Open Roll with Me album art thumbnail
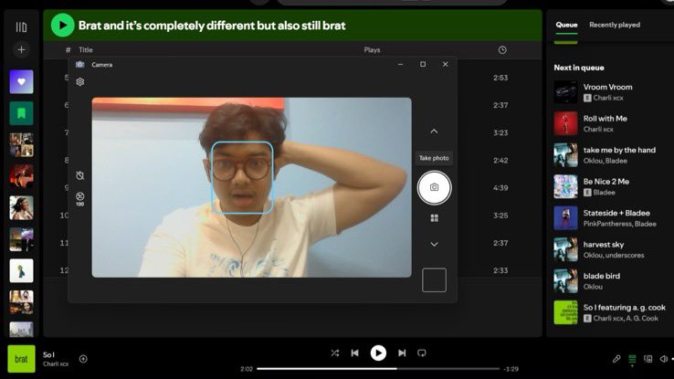674x379 pixels. (x=565, y=123)
